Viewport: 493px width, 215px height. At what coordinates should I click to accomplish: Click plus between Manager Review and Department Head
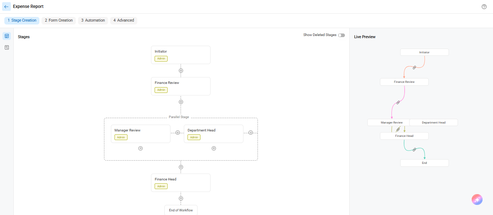click(177, 133)
